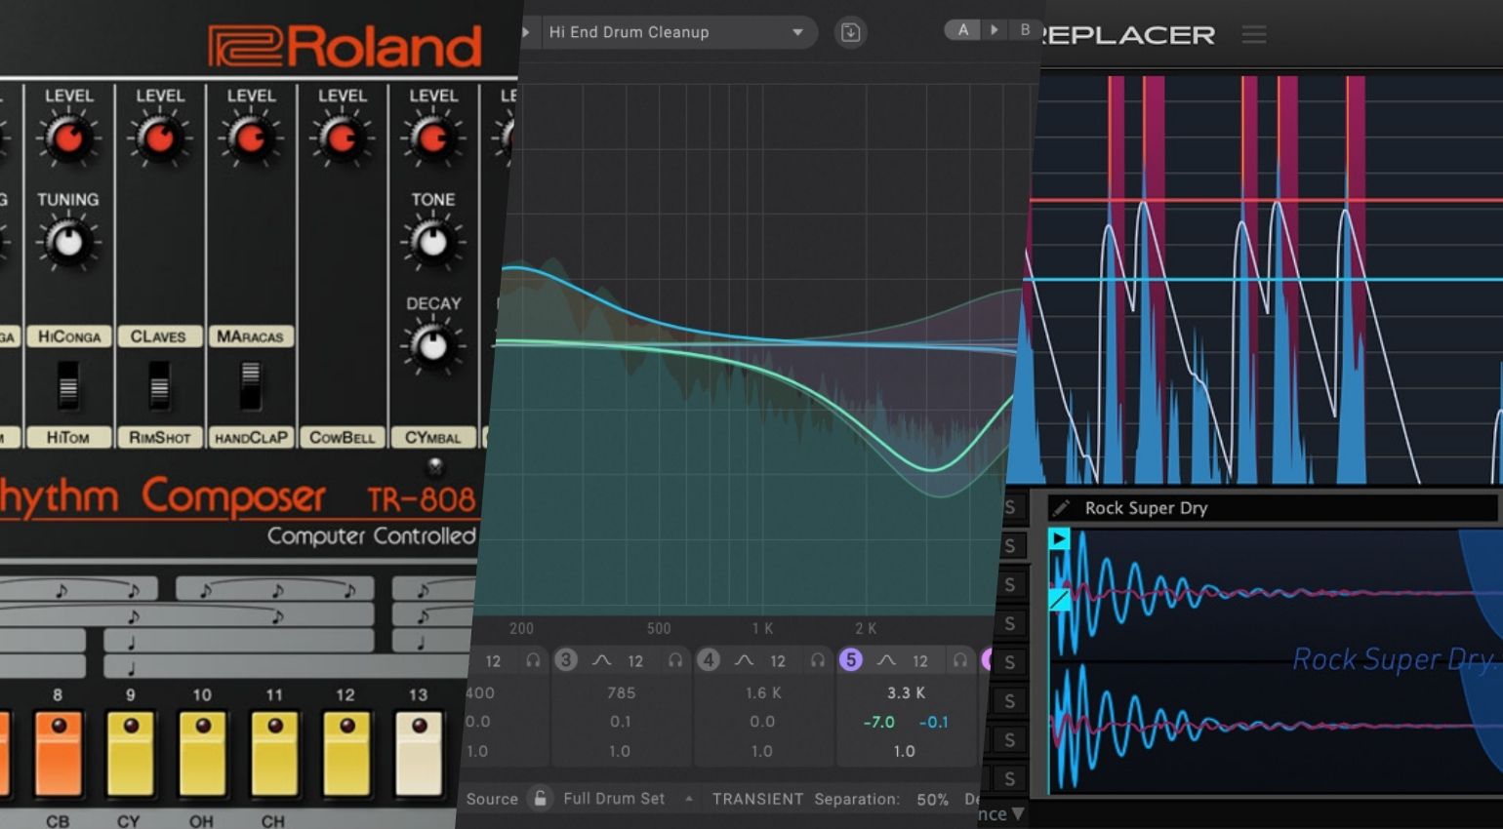The width and height of the screenshot is (1503, 829).
Task: Click the Cymbal Tone knob
Action: click(x=432, y=242)
